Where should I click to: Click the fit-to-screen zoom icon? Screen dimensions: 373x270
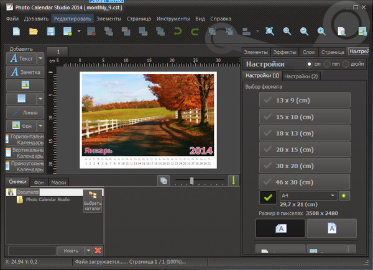coord(269,31)
